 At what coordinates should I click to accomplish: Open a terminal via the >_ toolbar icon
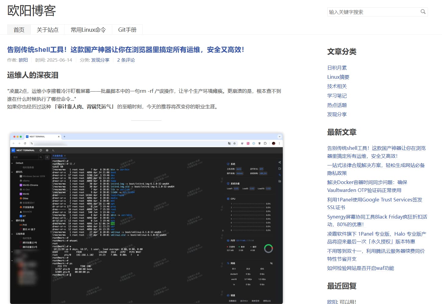coord(53,150)
